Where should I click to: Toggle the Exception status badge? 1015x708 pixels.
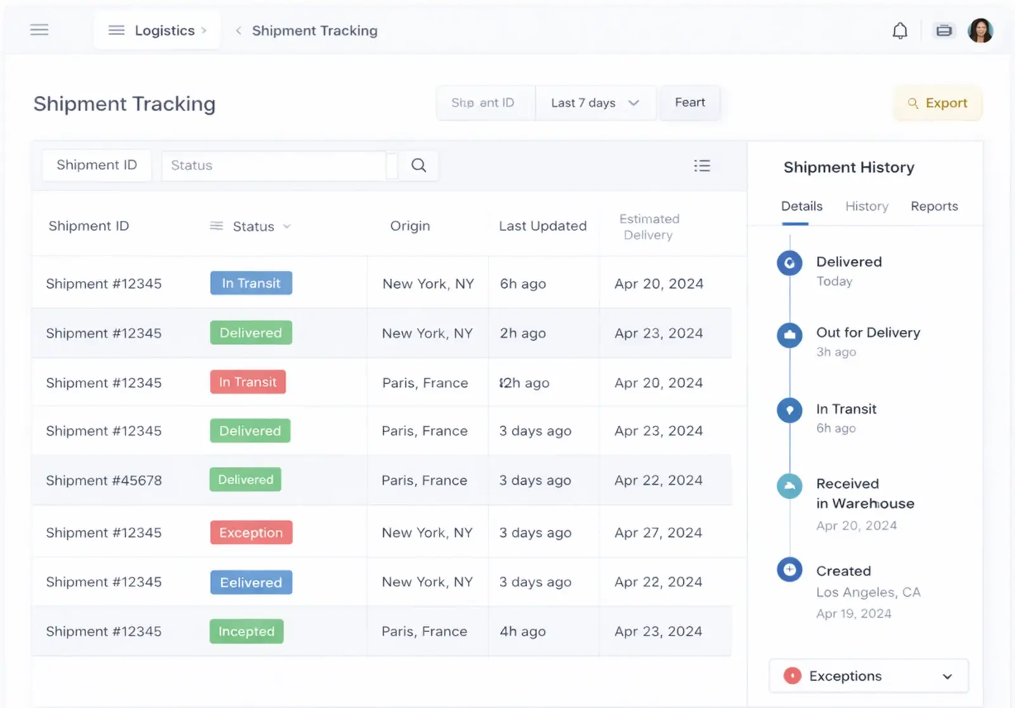coord(251,532)
